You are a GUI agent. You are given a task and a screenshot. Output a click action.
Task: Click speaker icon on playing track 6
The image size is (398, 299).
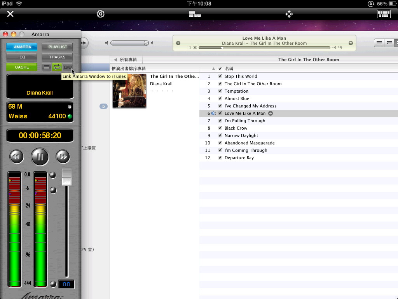coord(214,113)
